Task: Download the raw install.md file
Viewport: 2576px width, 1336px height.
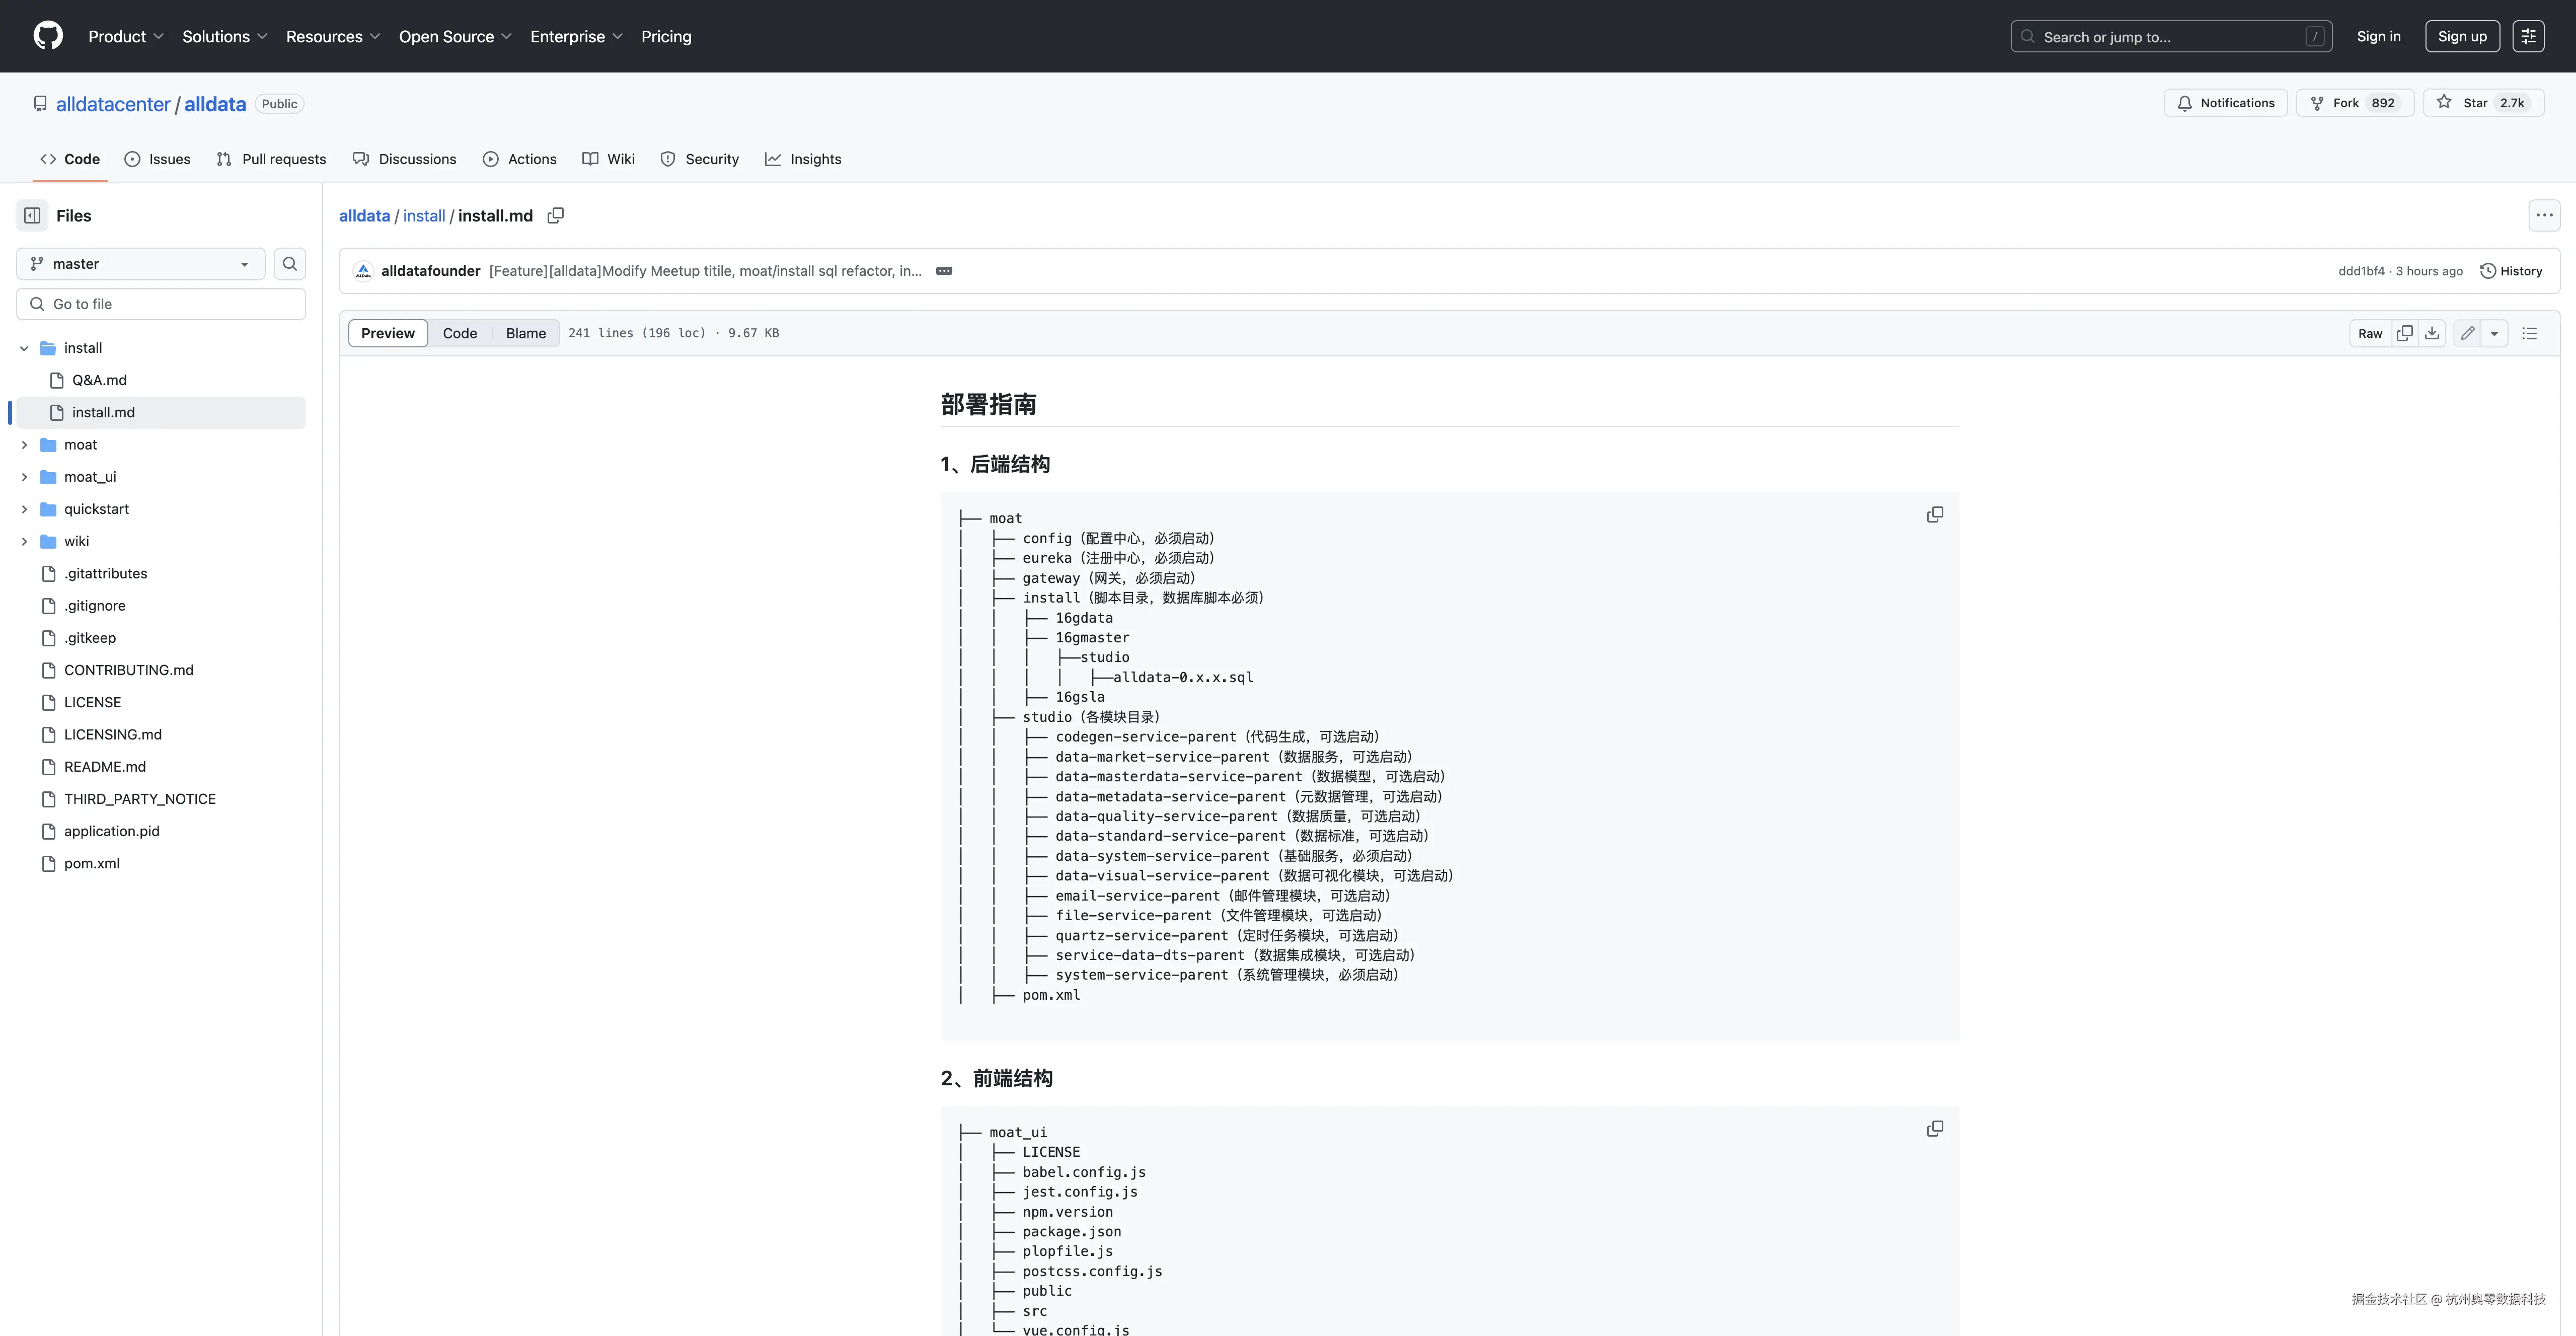Action: click(2432, 333)
